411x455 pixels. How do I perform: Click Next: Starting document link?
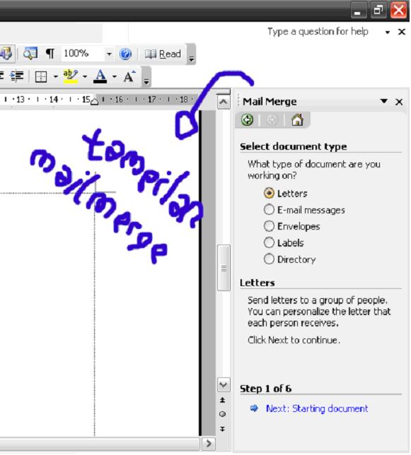[x=317, y=408]
